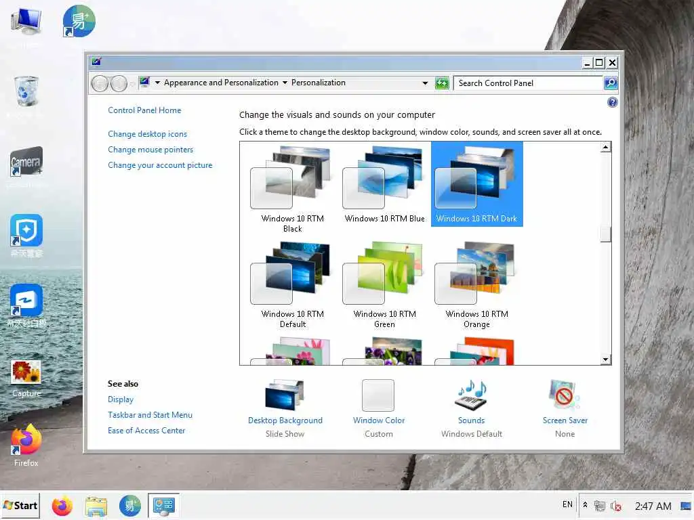The width and height of the screenshot is (694, 520).
Task: Click the green Refresh button in address bar
Action: [442, 83]
